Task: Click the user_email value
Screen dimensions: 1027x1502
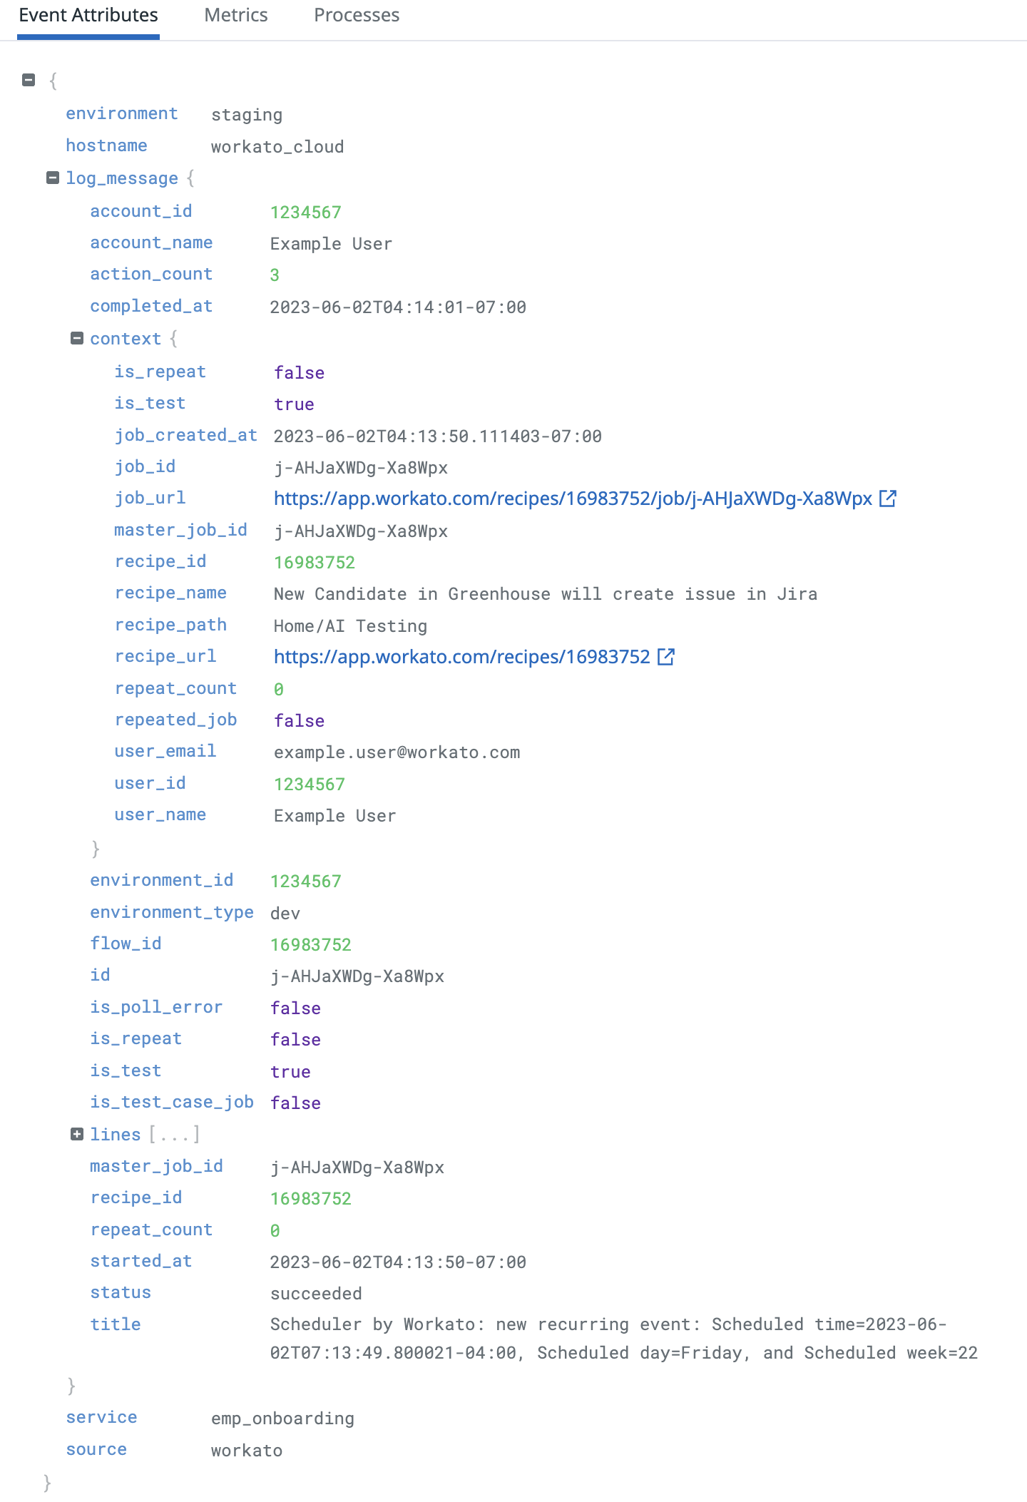Action: pos(397,752)
